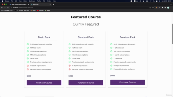Switch the U.S. keyboard input source
Screen dimensions: 173x97
(136, 1)
